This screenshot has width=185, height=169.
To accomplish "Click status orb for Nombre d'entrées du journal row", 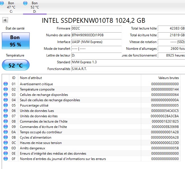I will [6, 159].
